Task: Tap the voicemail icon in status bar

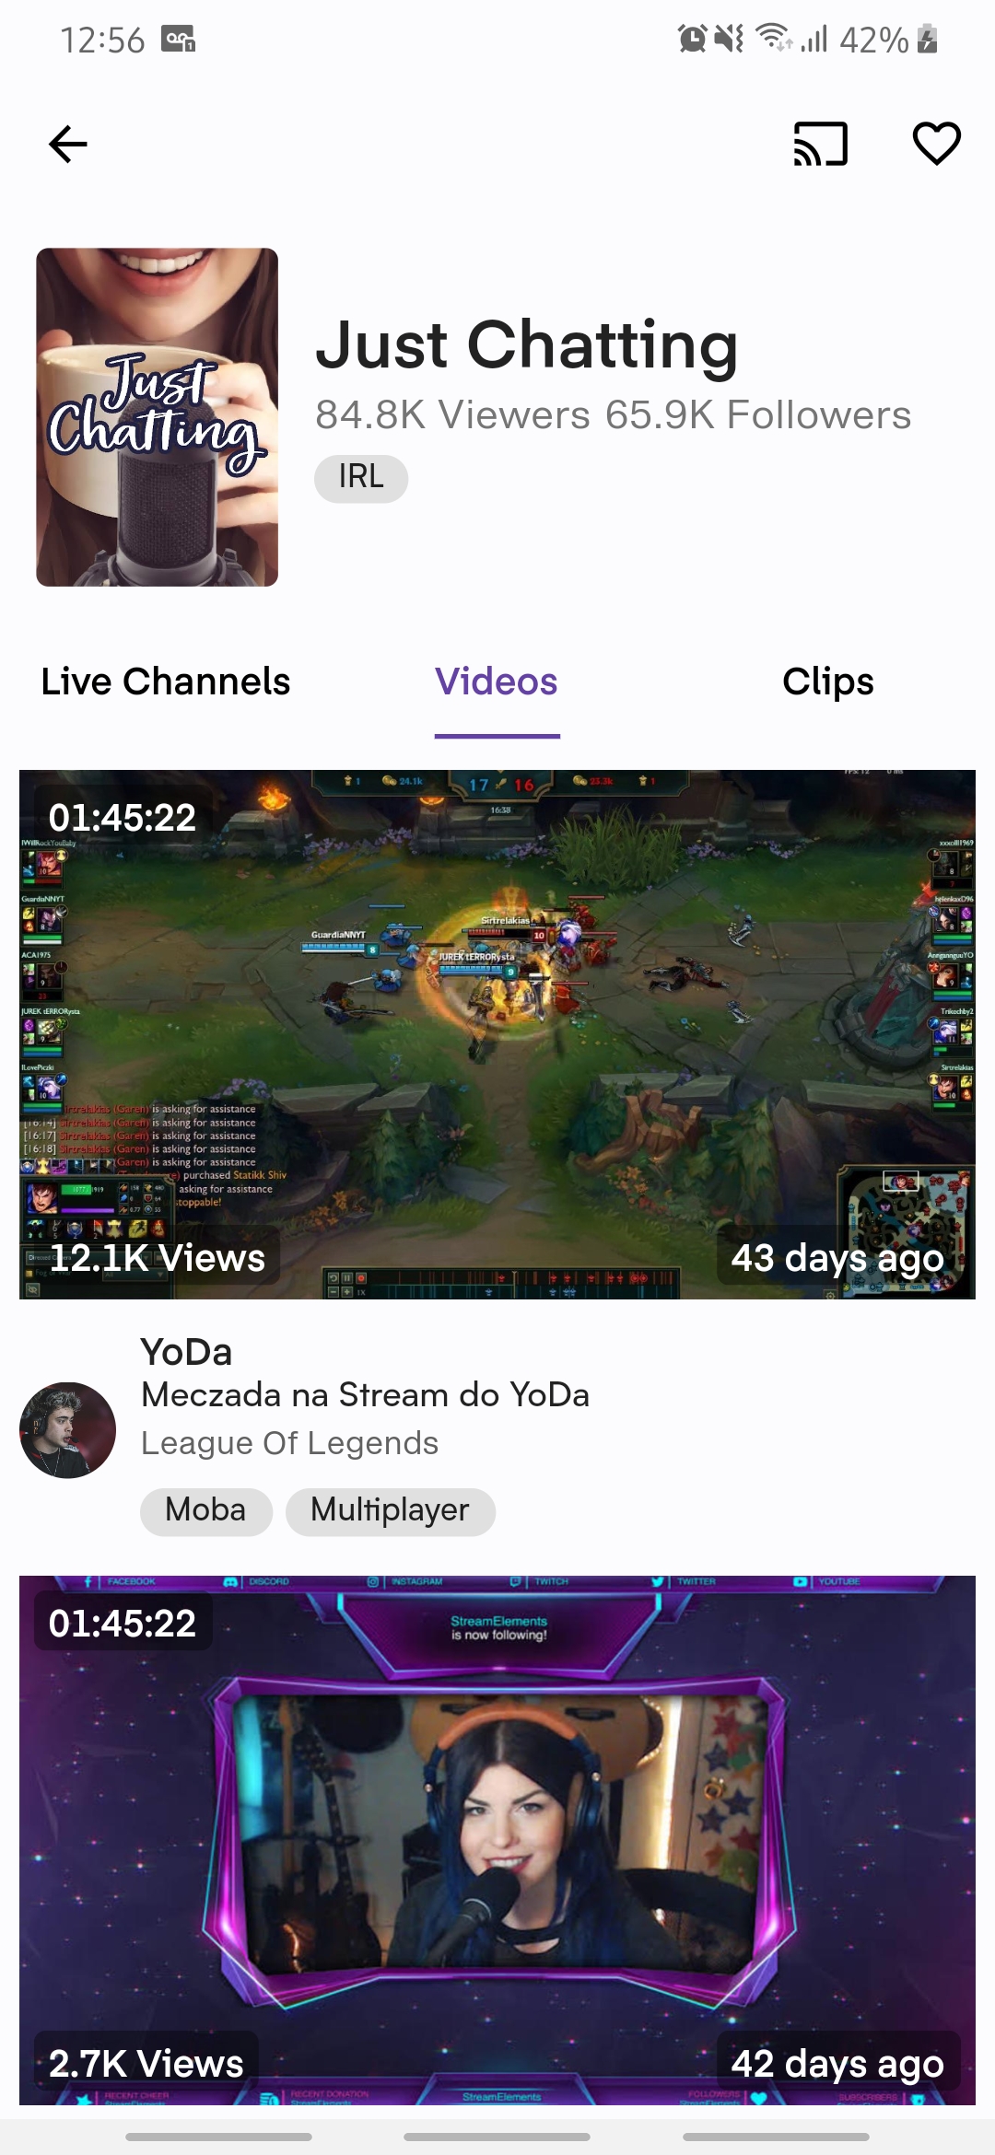Action: coord(178,40)
